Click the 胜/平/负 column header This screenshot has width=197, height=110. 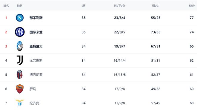coord(120,6)
